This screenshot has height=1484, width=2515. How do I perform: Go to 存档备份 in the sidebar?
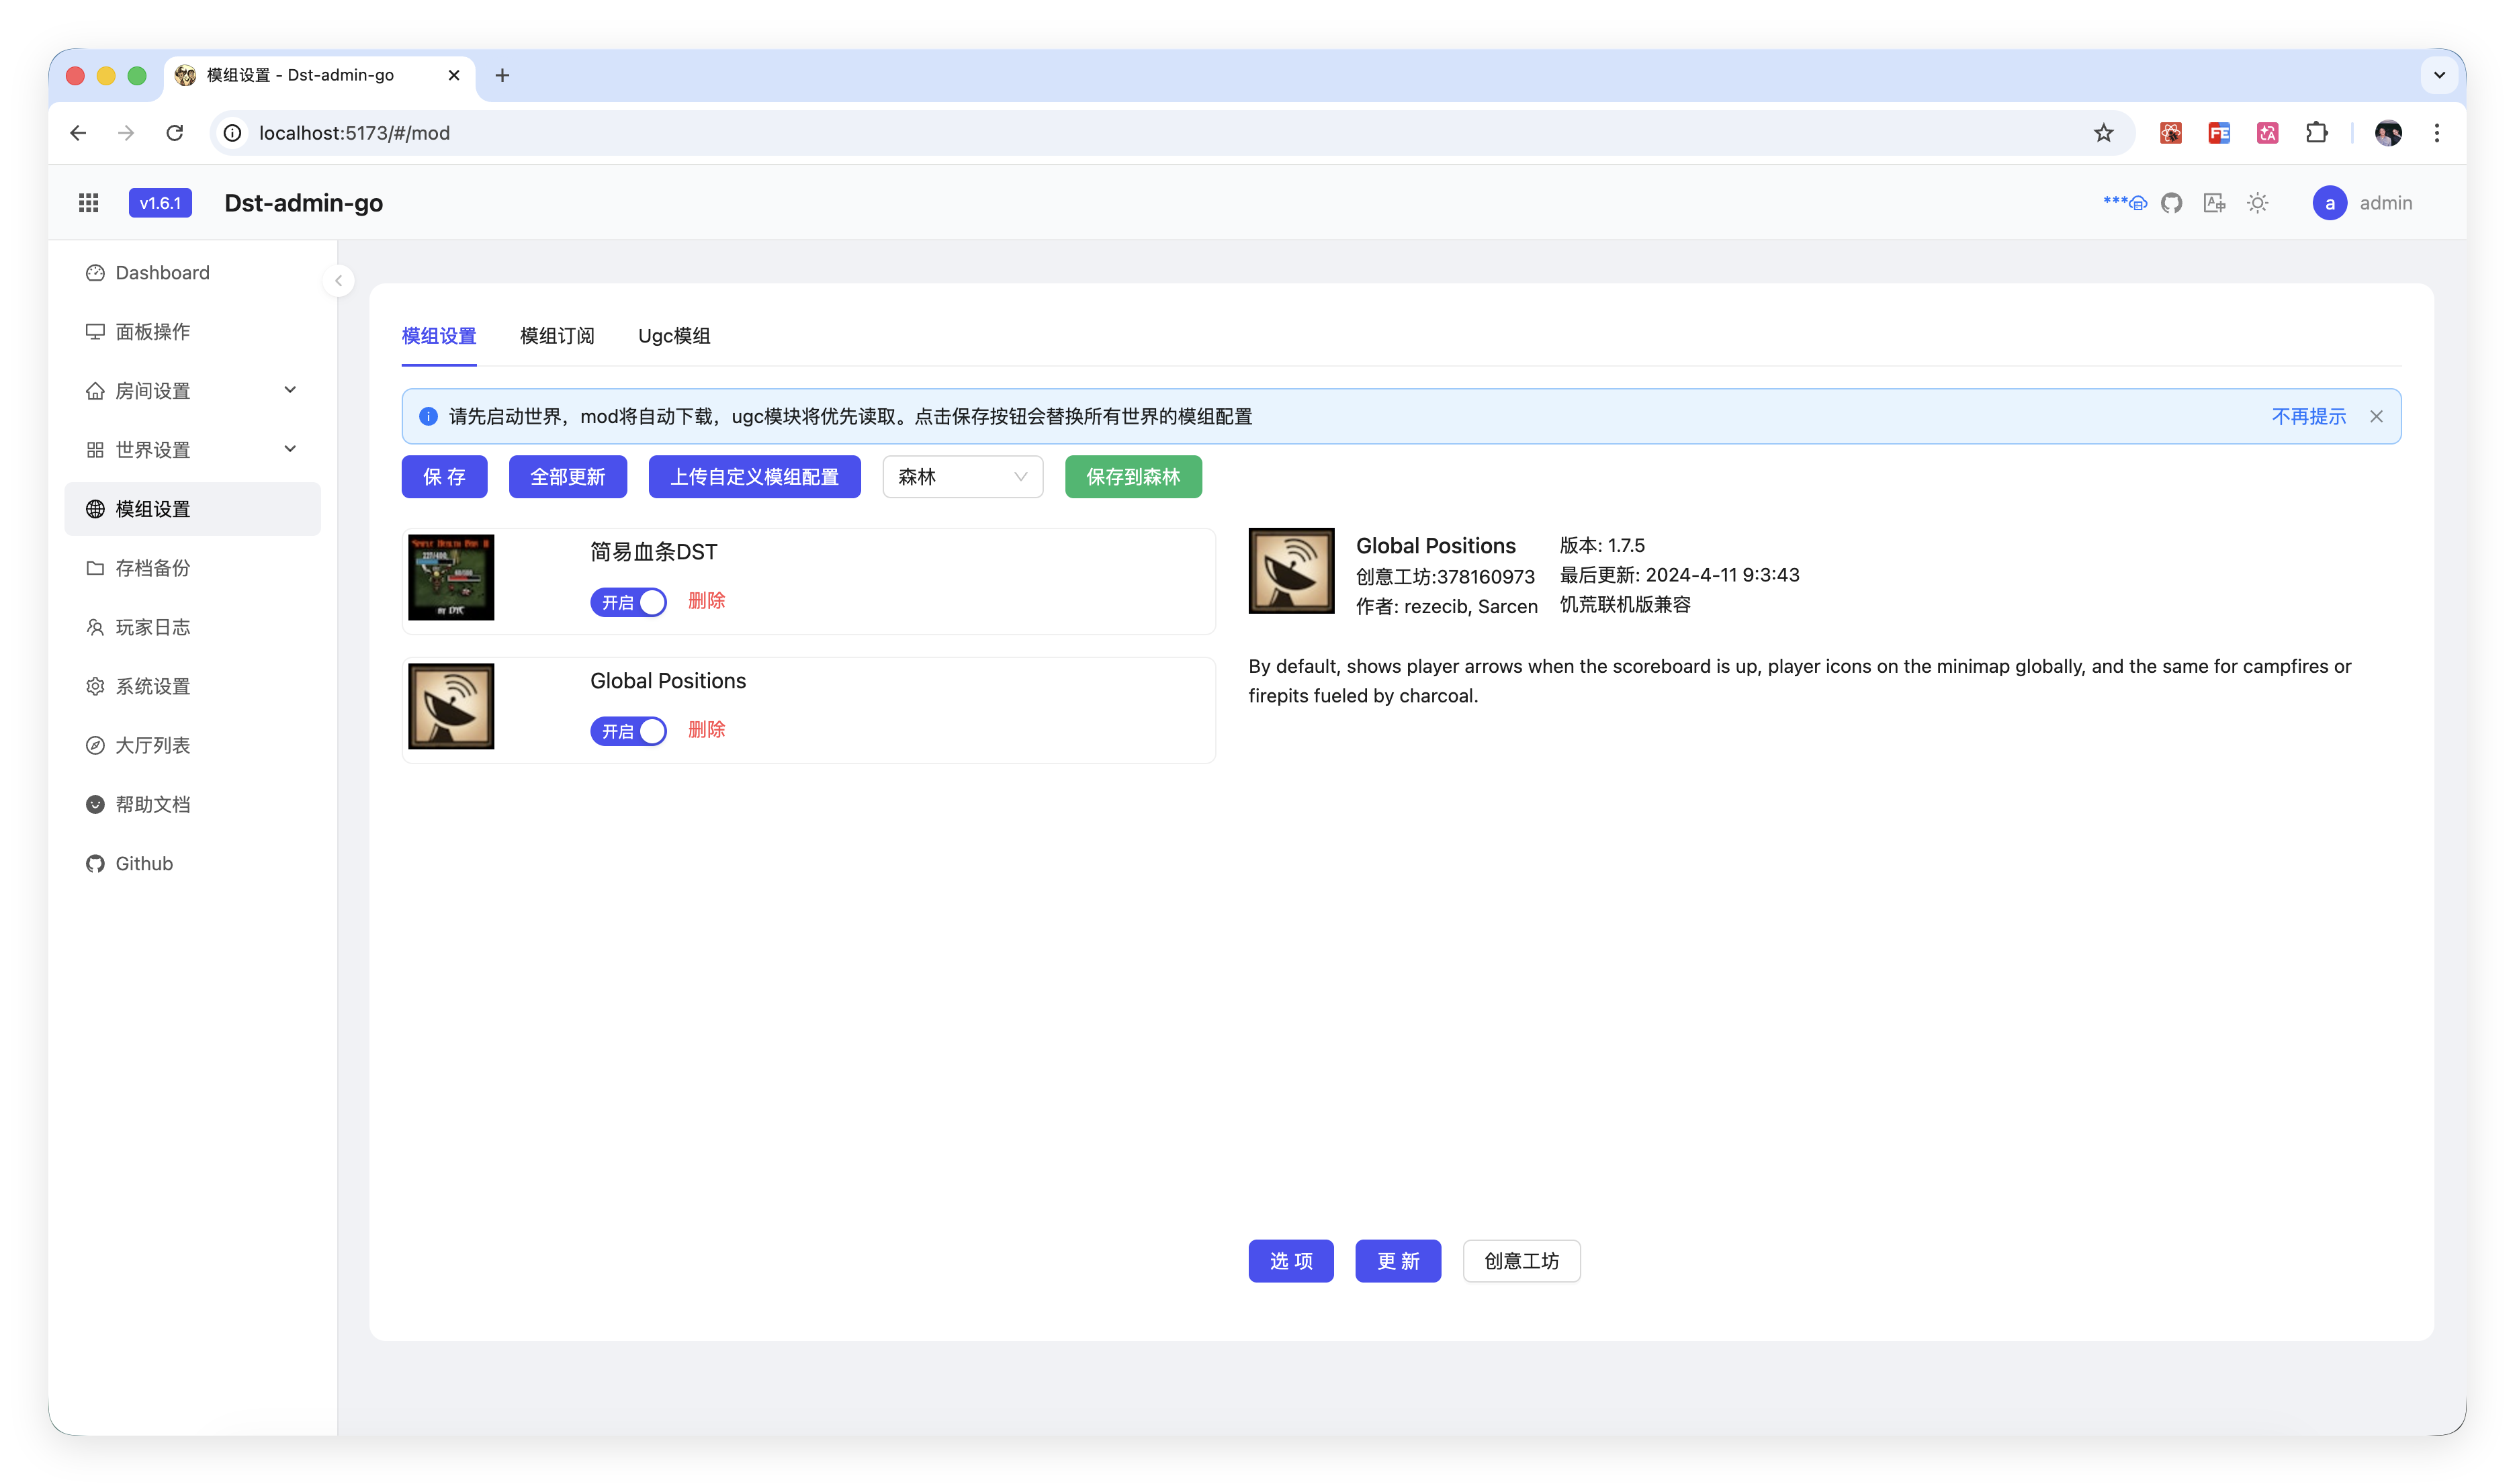coord(192,568)
